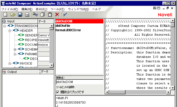Click the code pane vertical scrollbar thumb

coord(173,25)
